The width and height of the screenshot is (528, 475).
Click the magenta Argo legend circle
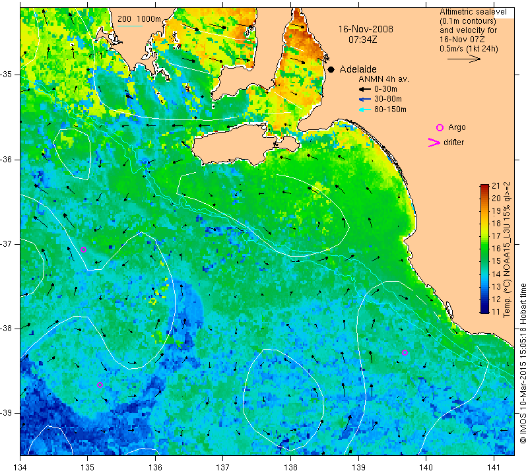pos(440,127)
